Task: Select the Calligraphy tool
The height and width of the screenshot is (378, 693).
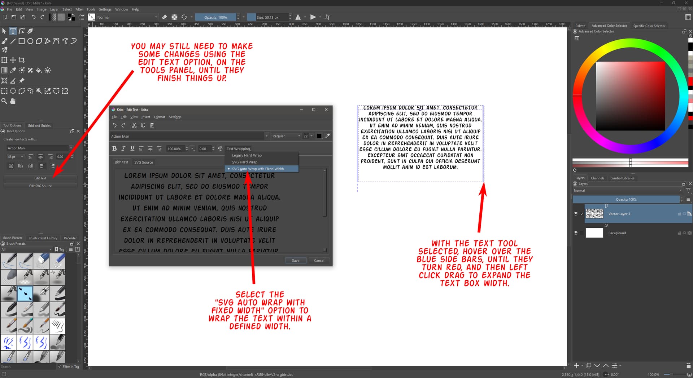Action: [30, 31]
